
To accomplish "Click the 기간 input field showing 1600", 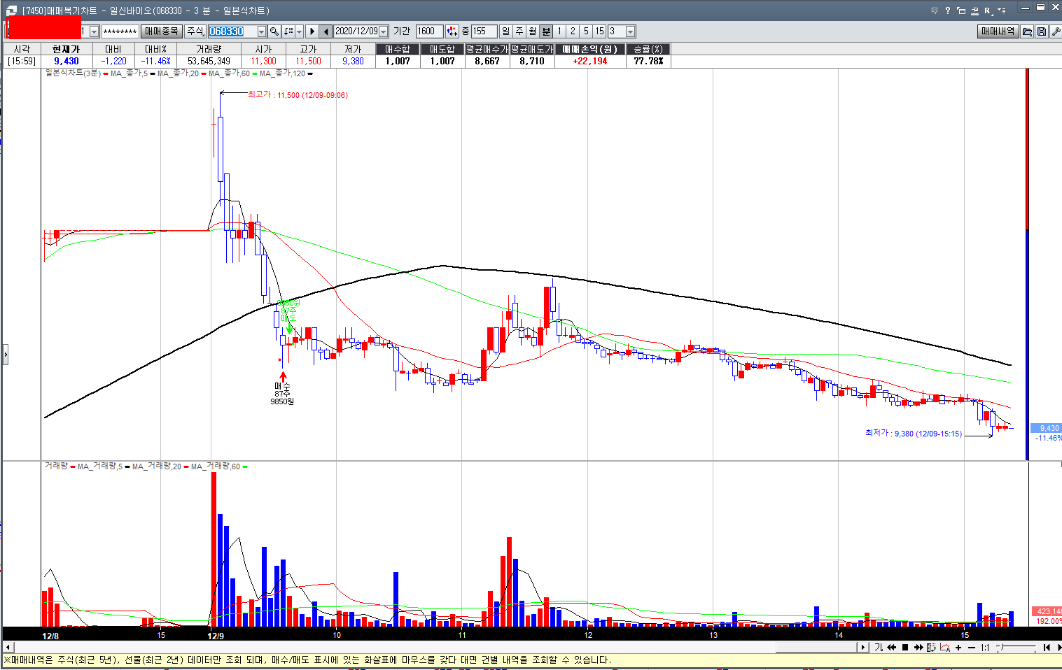I will (429, 31).
